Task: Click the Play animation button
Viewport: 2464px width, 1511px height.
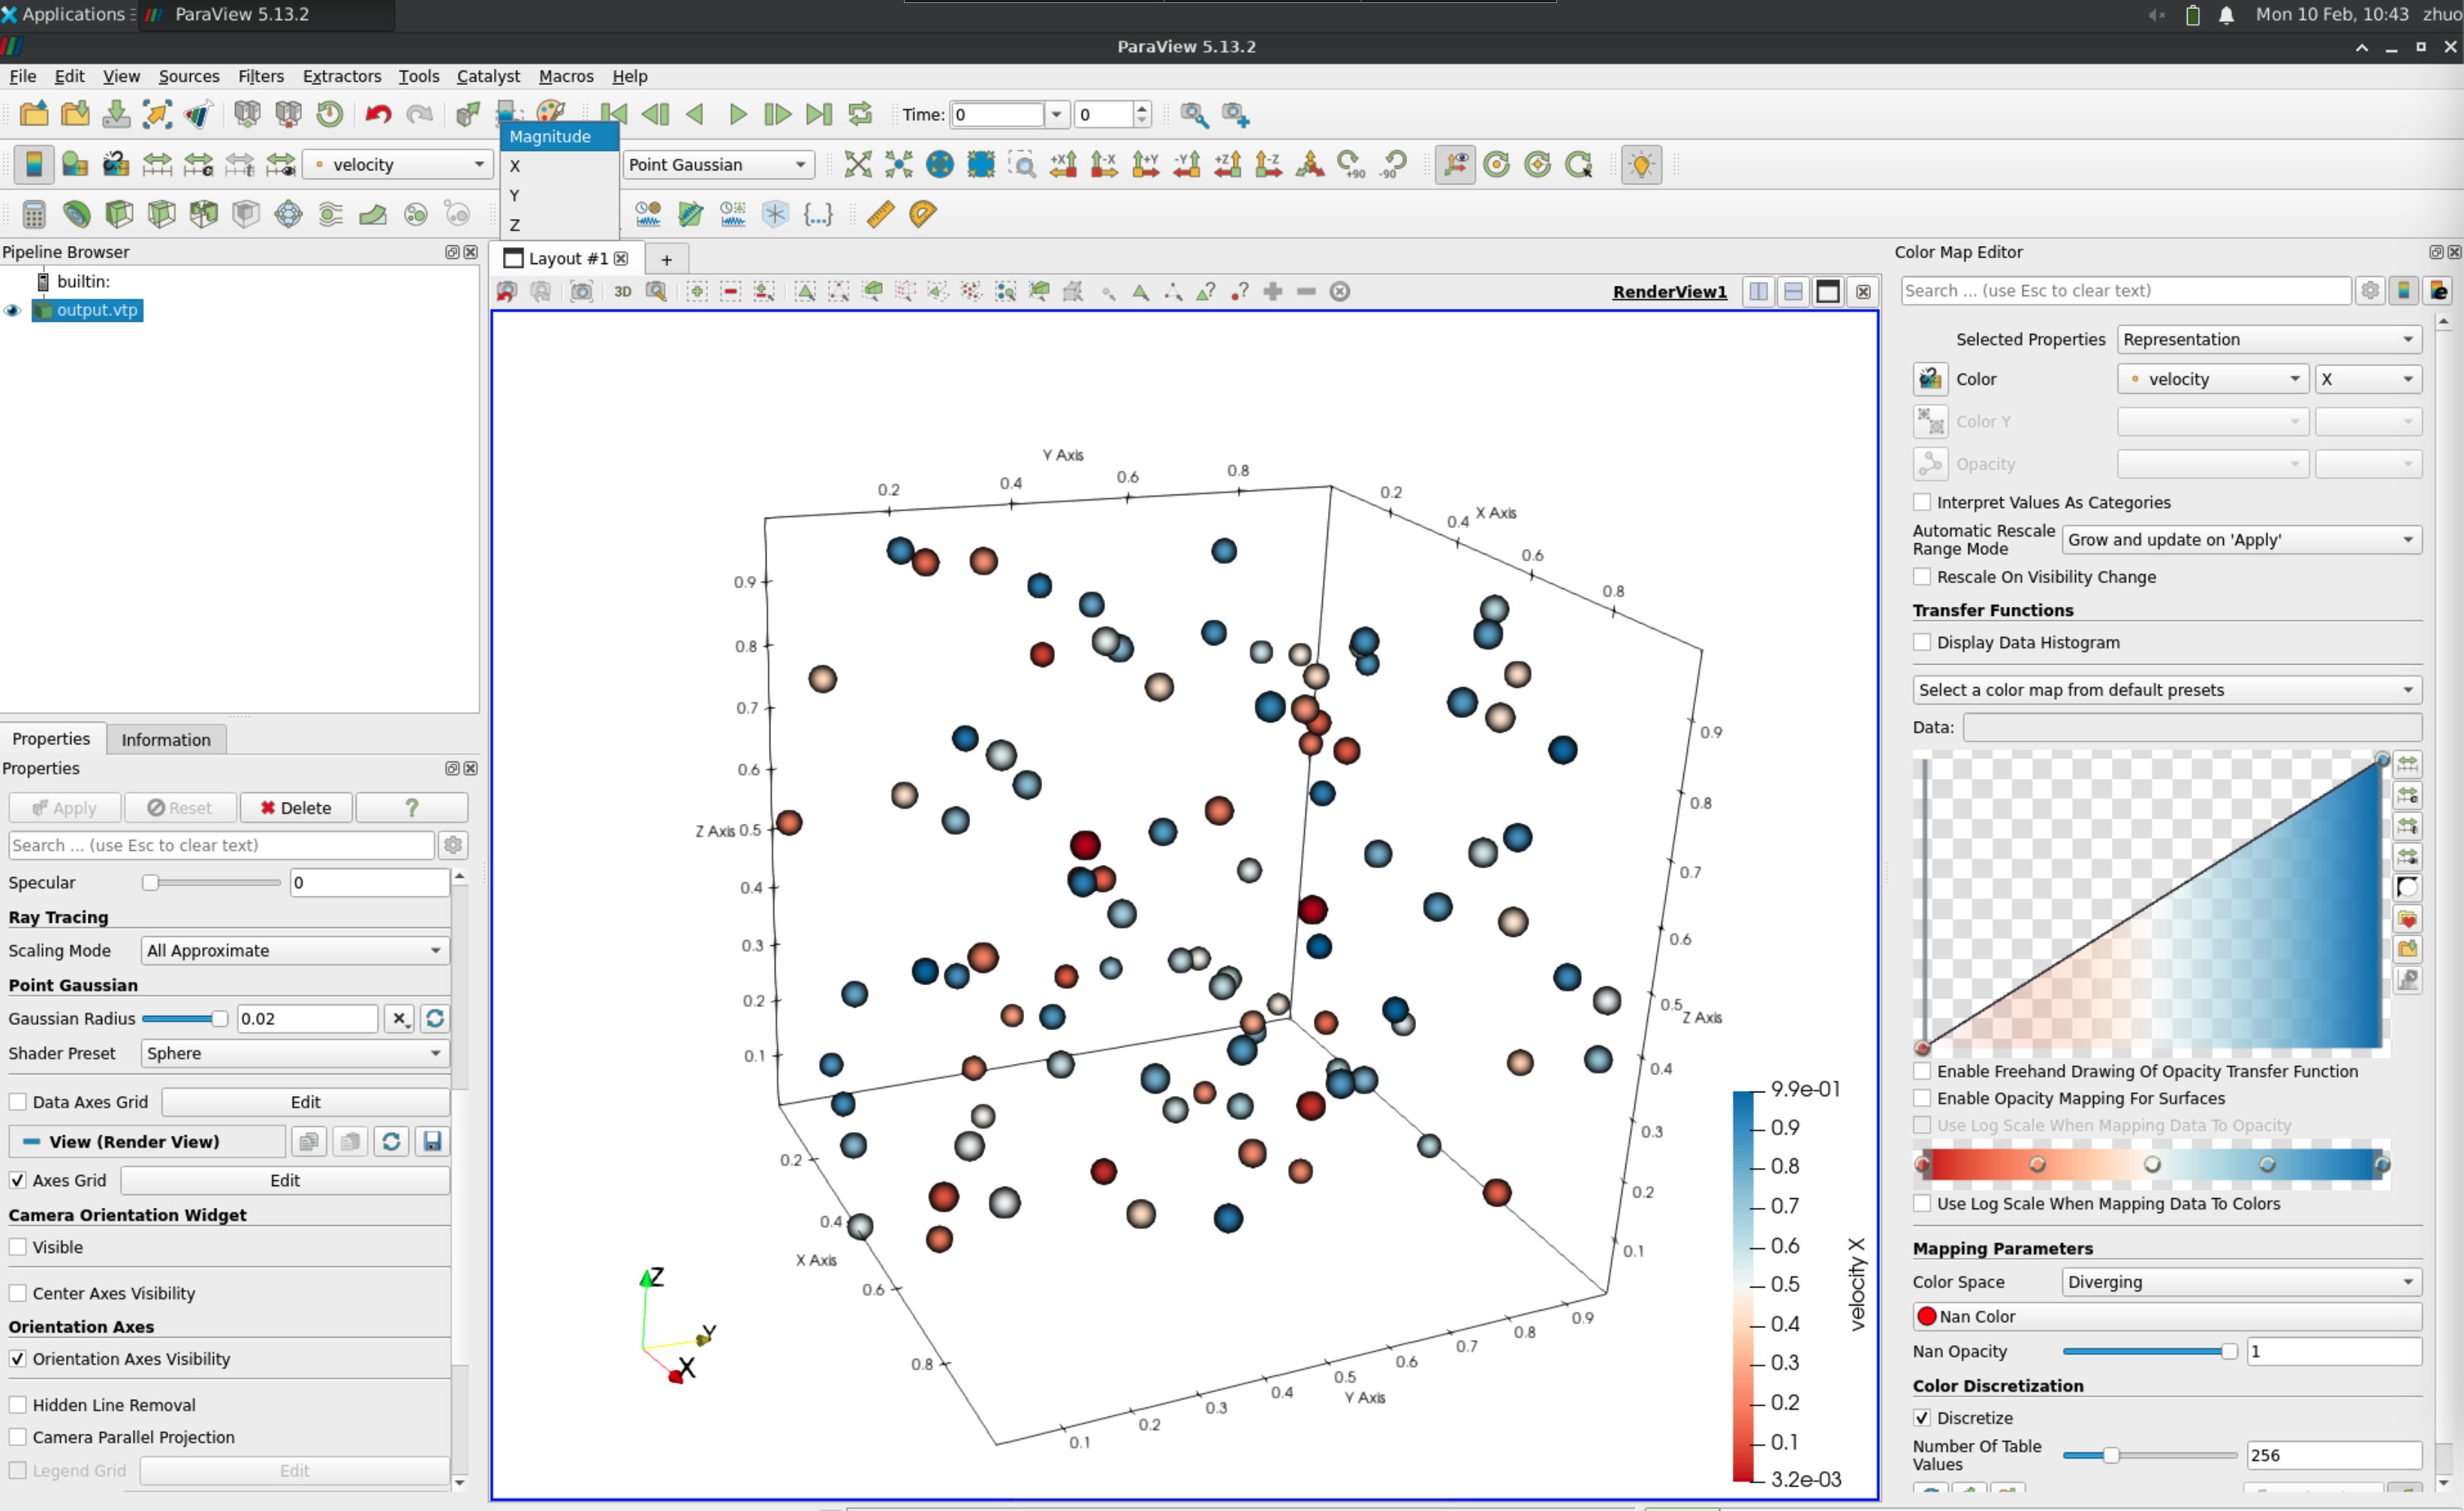Action: [x=737, y=114]
